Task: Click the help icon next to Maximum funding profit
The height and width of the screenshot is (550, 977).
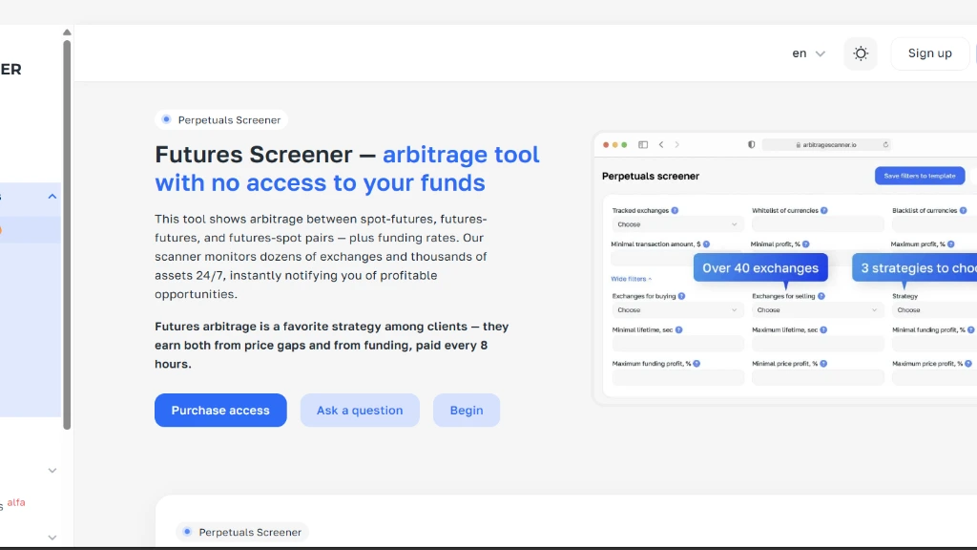Action: click(x=696, y=364)
